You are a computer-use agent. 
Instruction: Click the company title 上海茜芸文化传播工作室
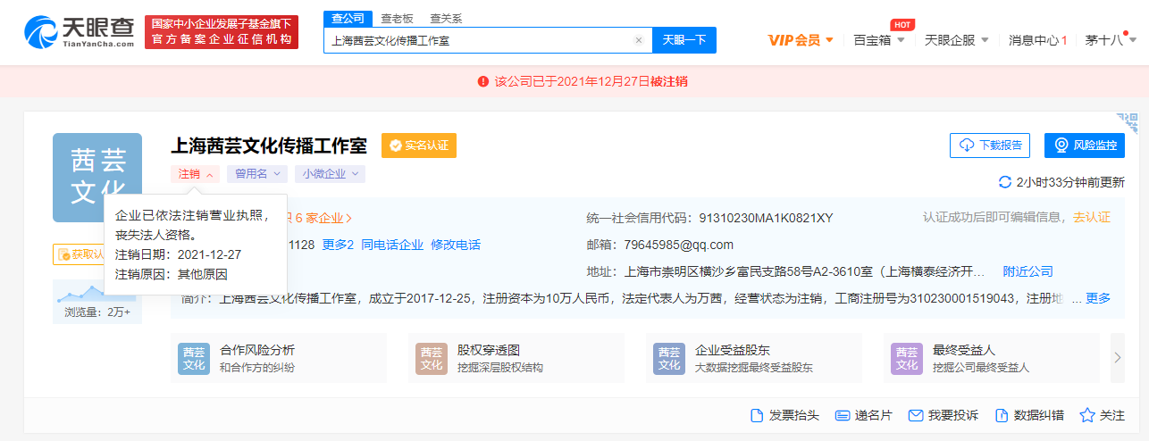coord(269,146)
